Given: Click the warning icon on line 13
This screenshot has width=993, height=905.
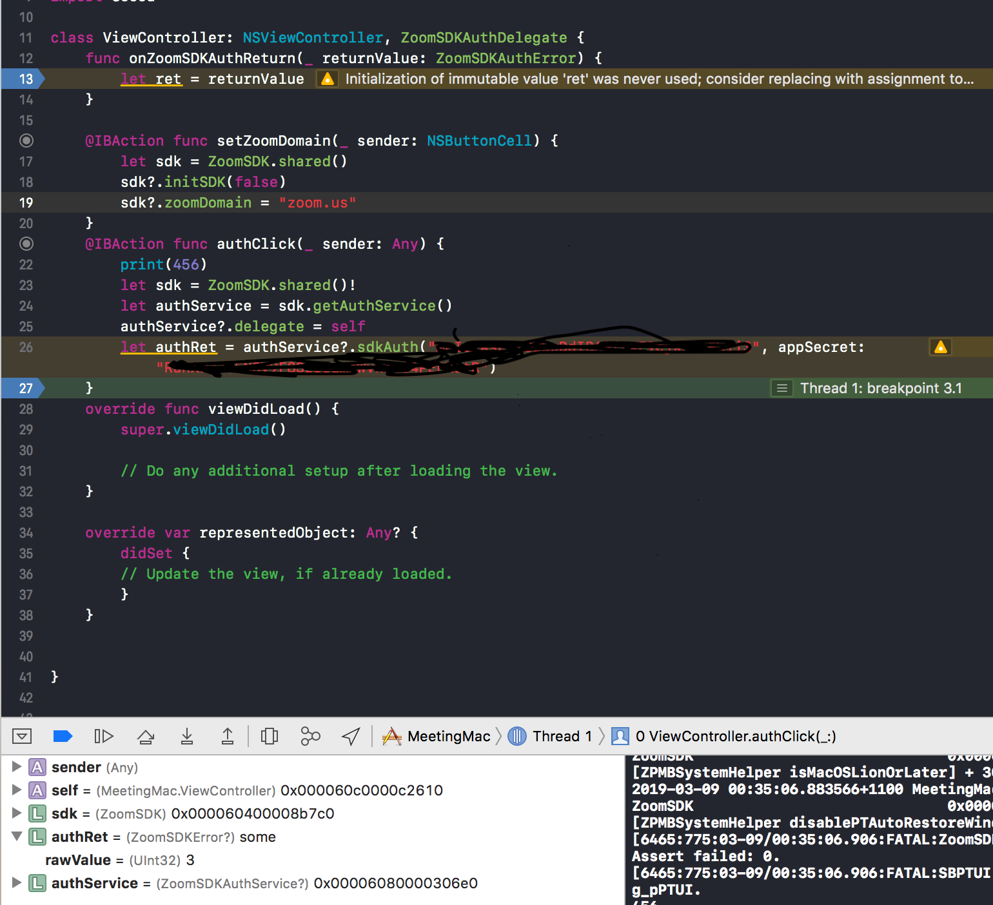Looking at the screenshot, I should point(328,79).
